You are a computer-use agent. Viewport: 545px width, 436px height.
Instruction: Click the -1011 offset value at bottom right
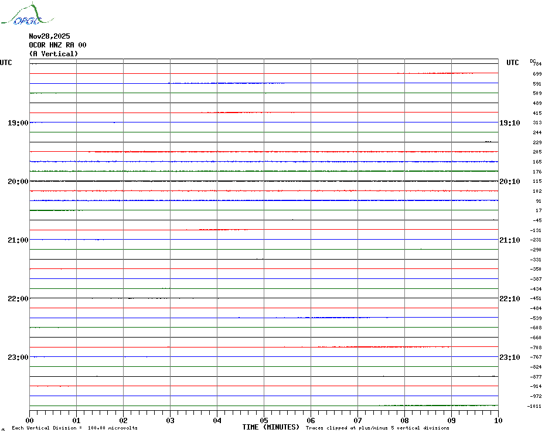pyautogui.click(x=534, y=406)
